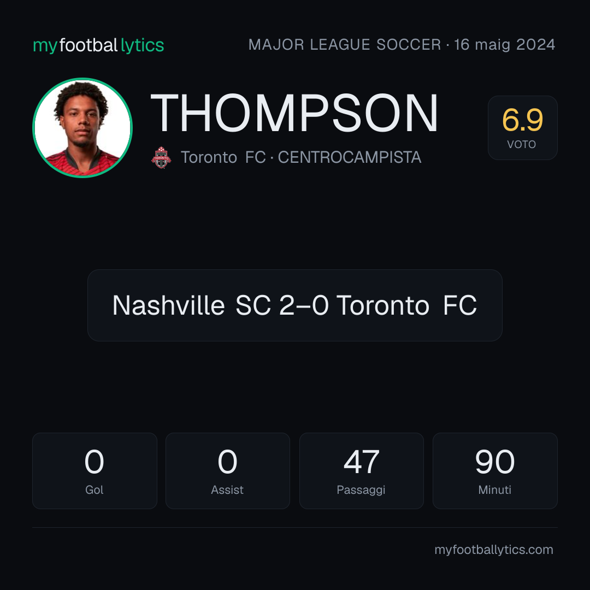Click the zero goals number
Image resolution: width=590 pixels, height=590 pixels.
pyautogui.click(x=94, y=462)
